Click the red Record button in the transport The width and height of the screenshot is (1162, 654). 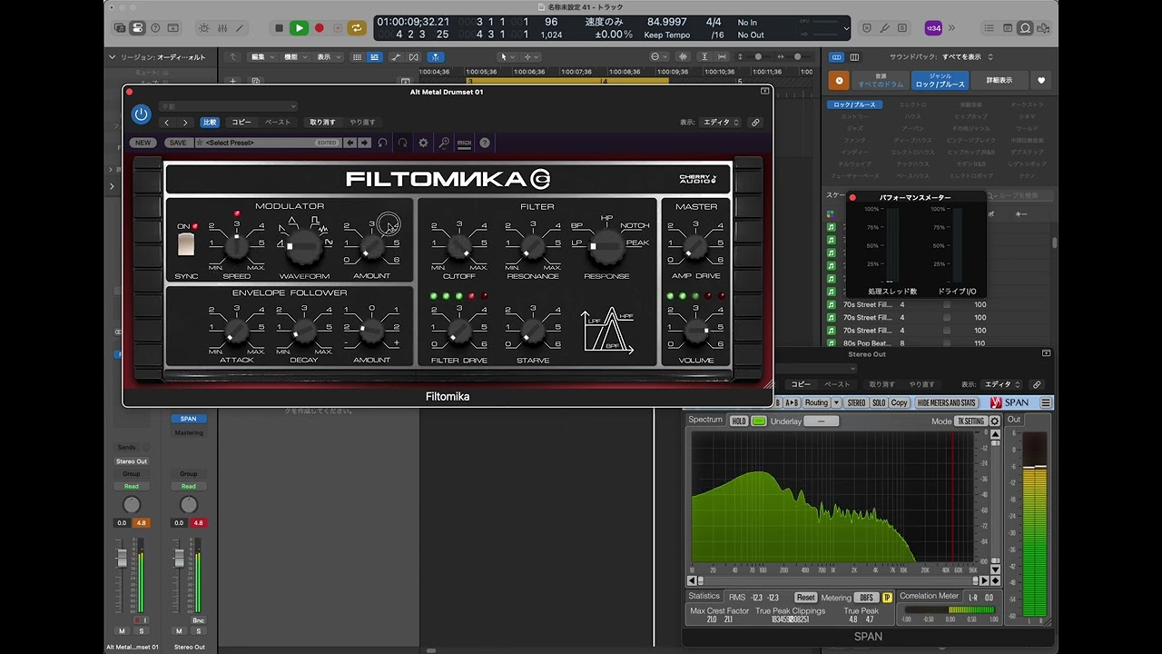(x=319, y=28)
